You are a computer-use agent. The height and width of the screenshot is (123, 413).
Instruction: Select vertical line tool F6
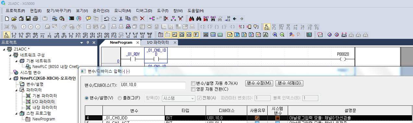click(x=50, y=35)
